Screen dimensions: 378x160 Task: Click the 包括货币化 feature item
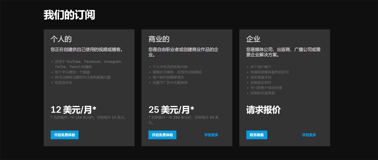pyautogui.click(x=64, y=82)
